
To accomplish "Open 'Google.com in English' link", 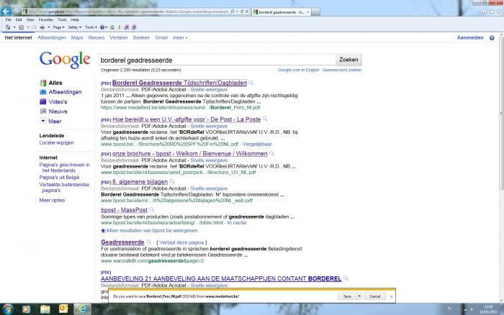I will (x=299, y=70).
